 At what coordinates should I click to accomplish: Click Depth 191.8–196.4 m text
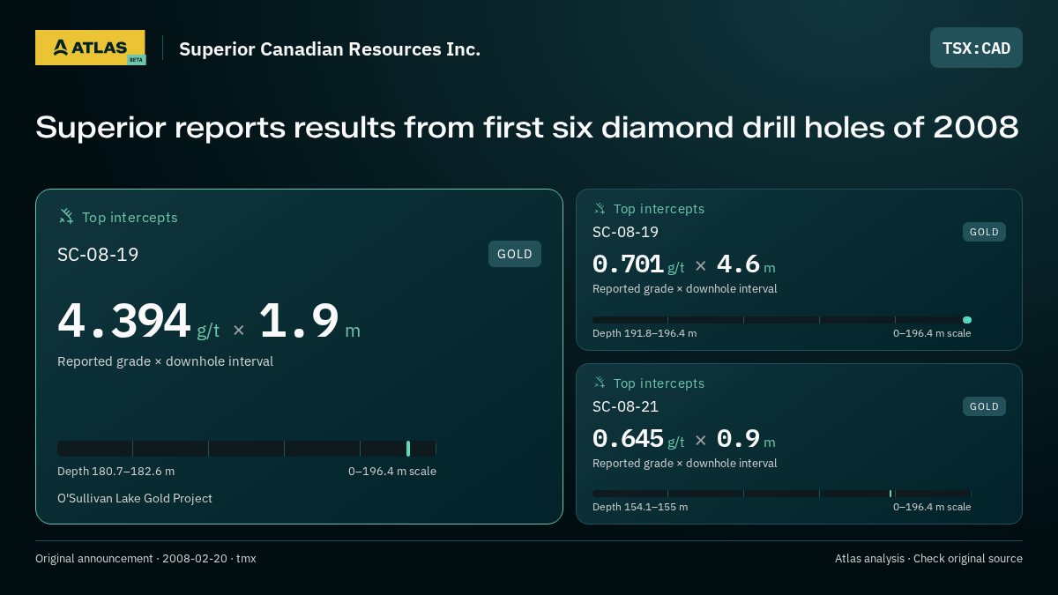tap(644, 333)
